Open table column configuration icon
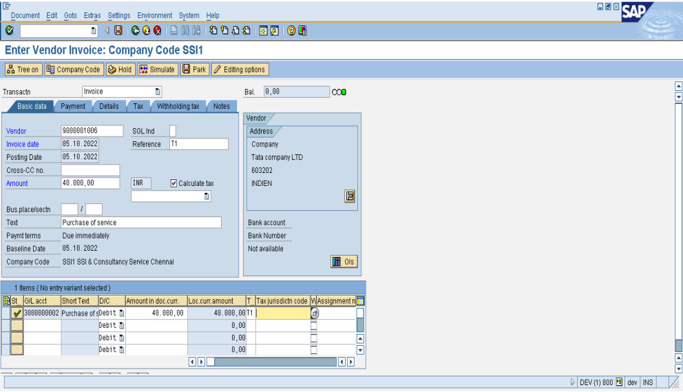Image resolution: width=683 pixels, height=392 pixels. pyautogui.click(x=360, y=300)
